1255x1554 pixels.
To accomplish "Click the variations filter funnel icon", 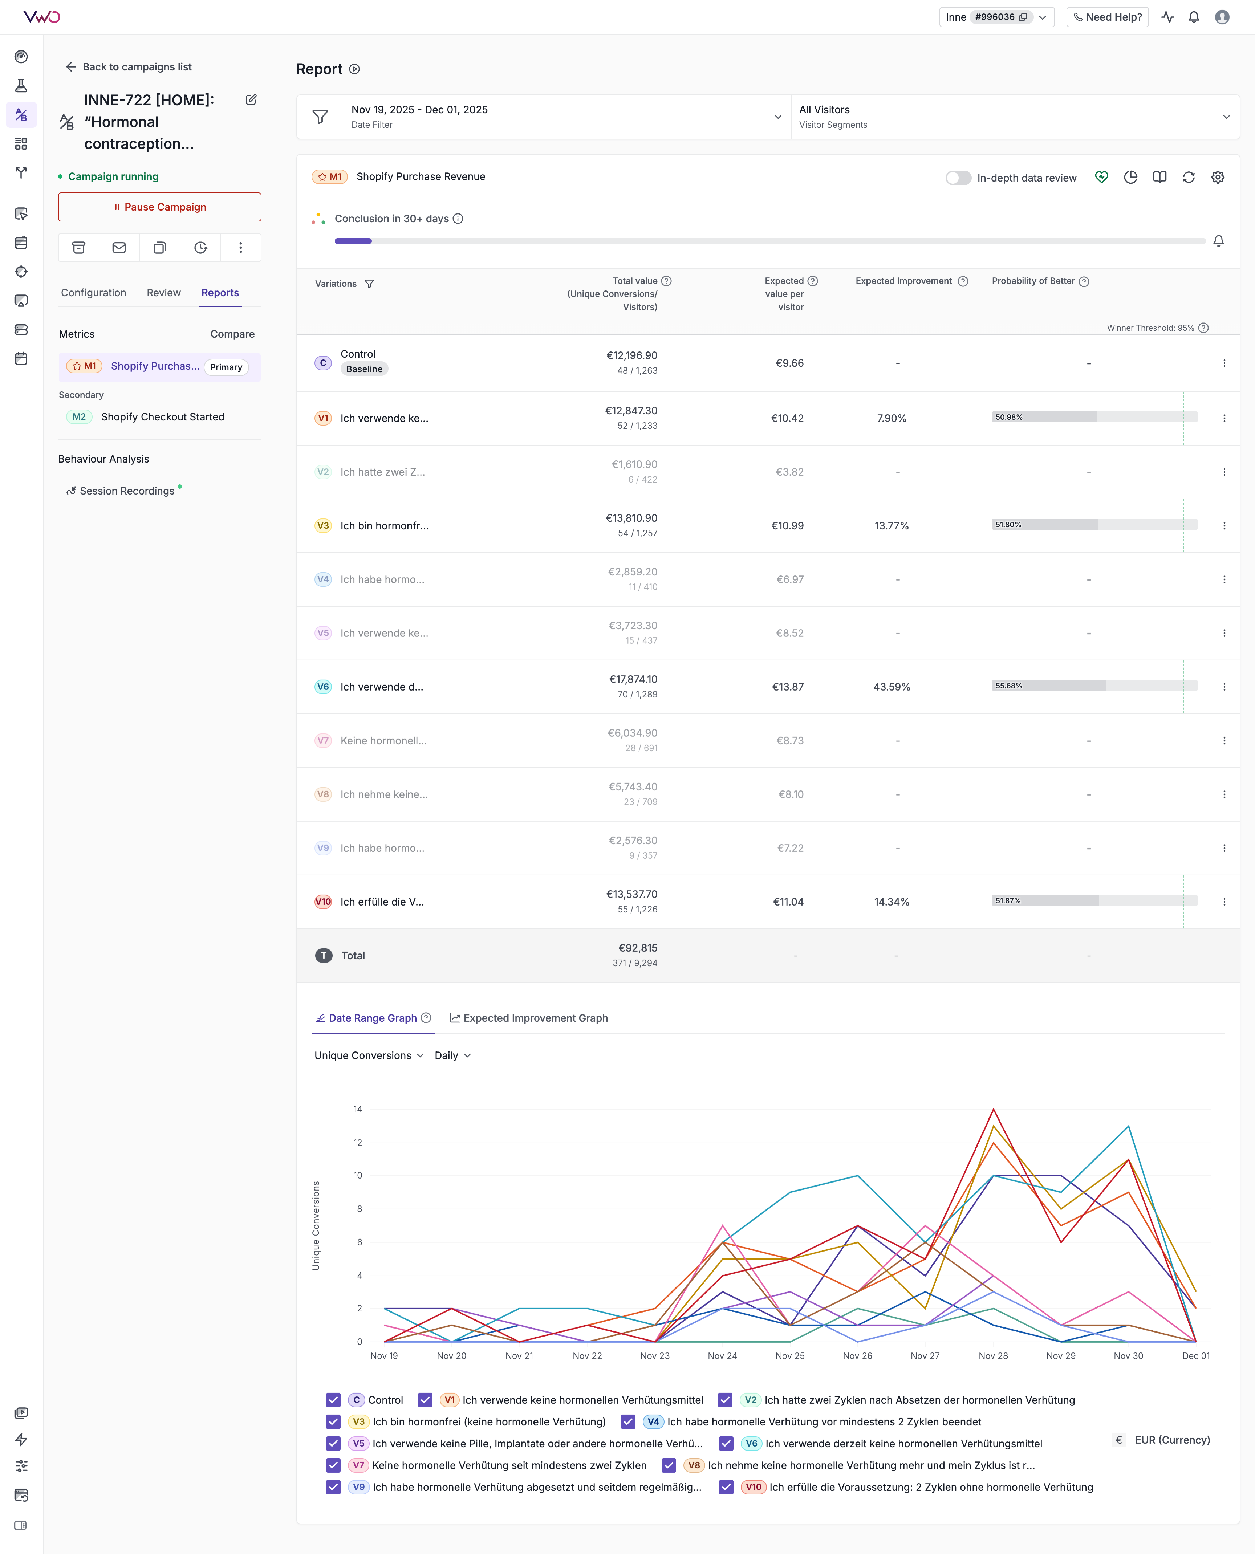I will (369, 284).
